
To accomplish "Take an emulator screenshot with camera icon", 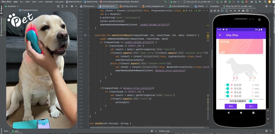I will click(243, 11).
